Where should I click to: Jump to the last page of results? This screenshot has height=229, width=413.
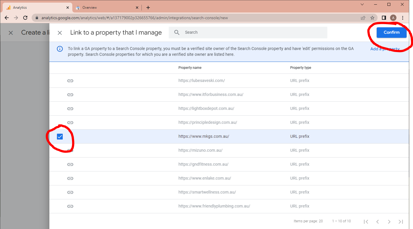[x=401, y=222]
